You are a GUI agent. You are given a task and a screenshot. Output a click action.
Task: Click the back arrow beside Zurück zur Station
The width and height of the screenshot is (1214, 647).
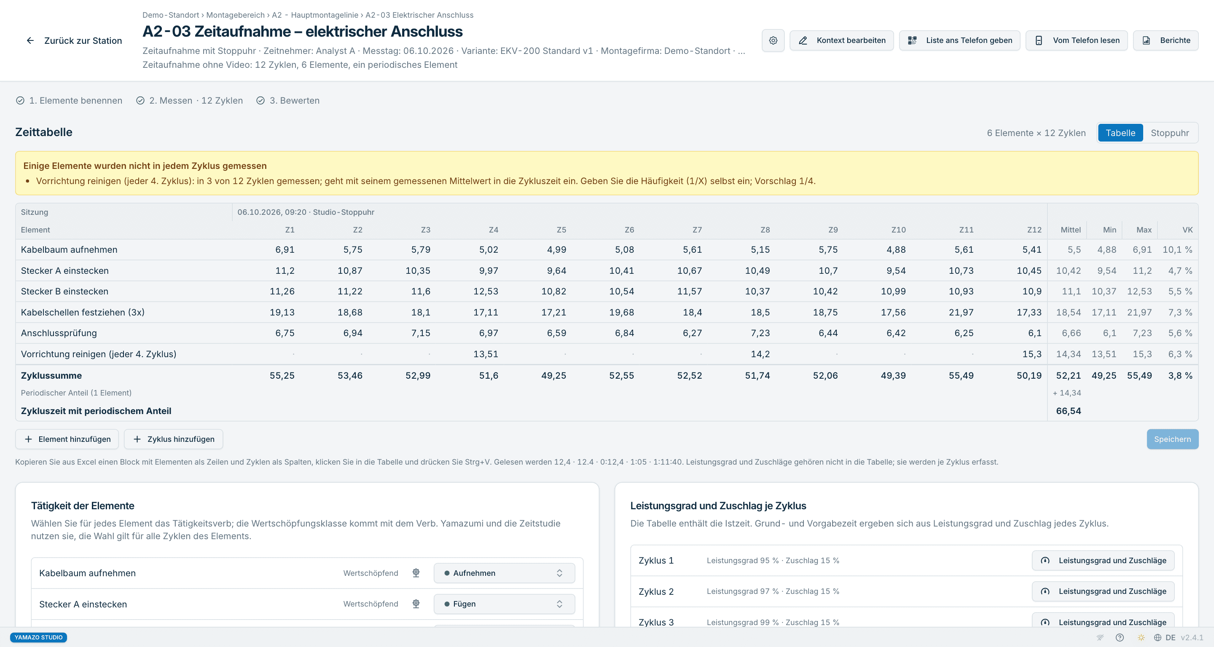coord(30,40)
